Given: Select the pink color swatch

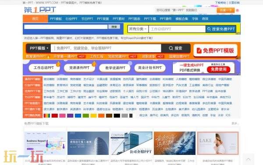Looking at the screenshot, I should (62, 115).
